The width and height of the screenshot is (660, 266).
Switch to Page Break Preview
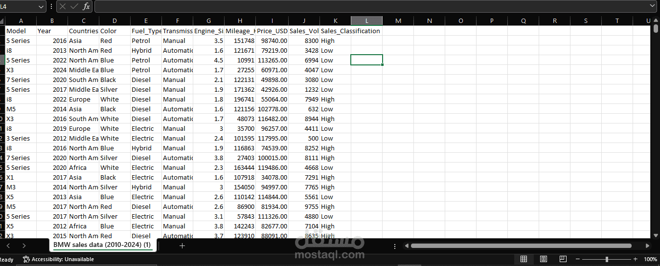click(x=563, y=259)
